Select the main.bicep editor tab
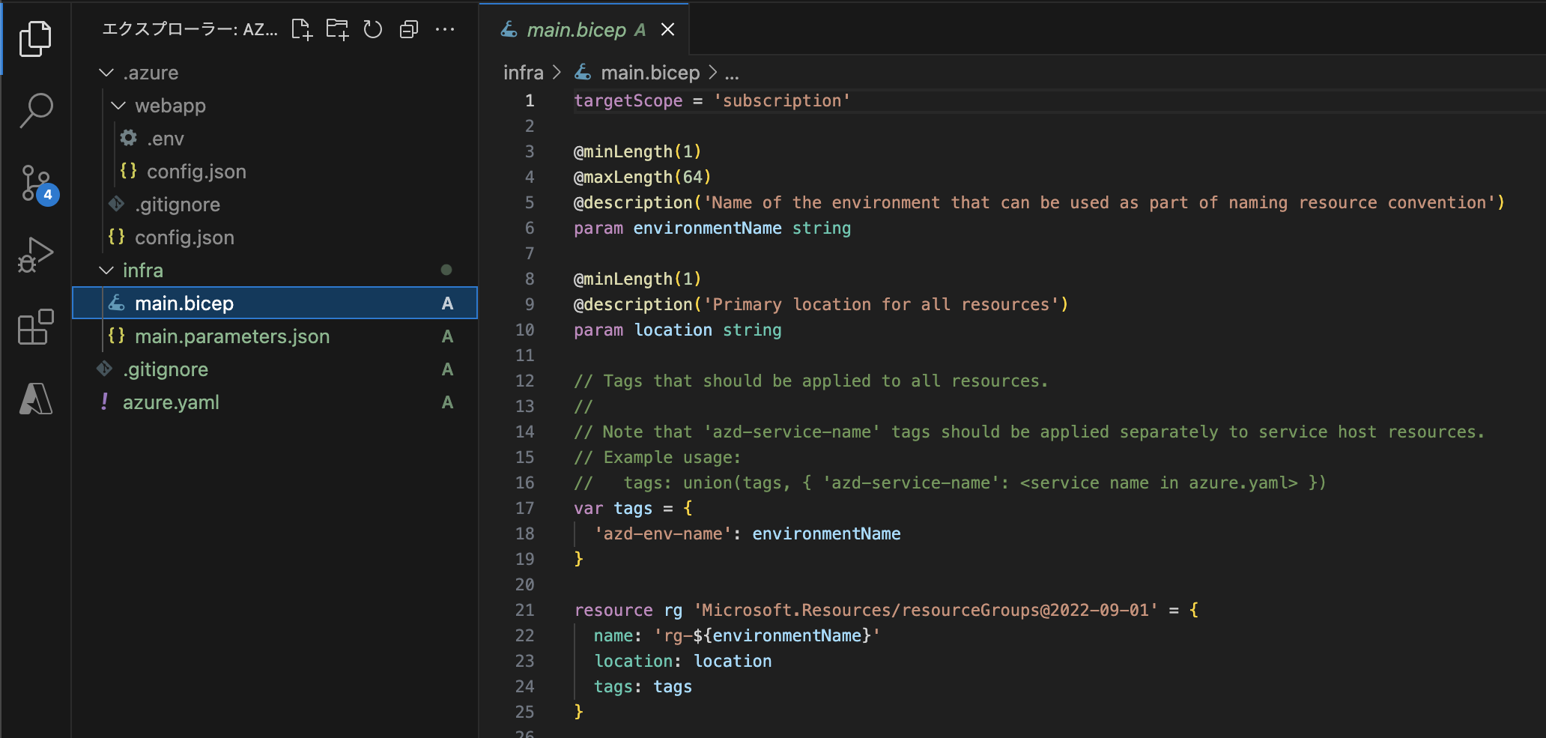 coord(584,29)
